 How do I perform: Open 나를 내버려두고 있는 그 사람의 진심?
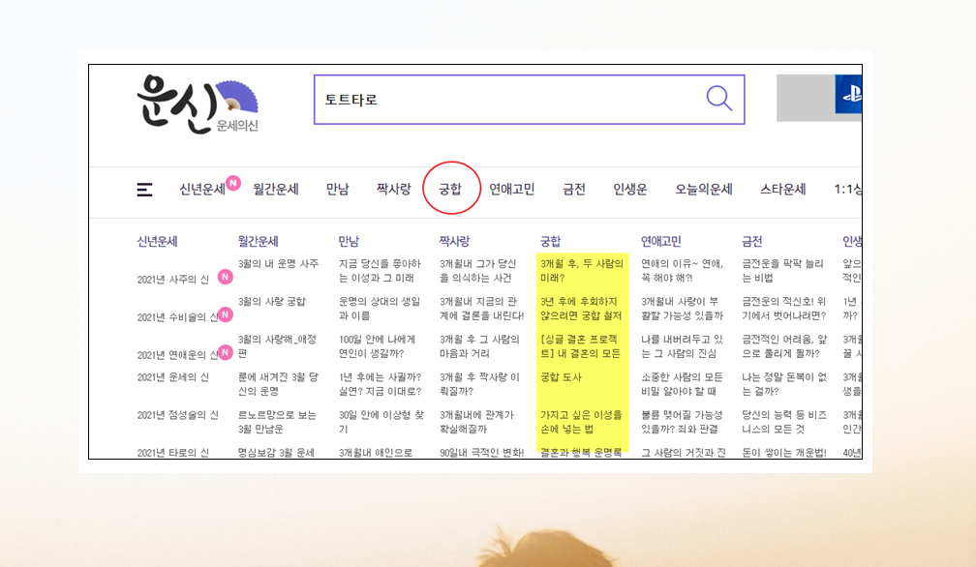[683, 346]
